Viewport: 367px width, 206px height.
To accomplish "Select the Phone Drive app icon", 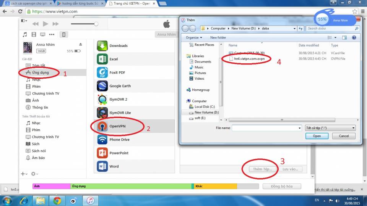I will pyautogui.click(x=102, y=140).
